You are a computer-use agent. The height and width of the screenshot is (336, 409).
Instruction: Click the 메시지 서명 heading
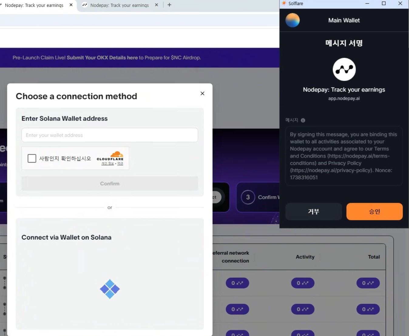point(344,43)
